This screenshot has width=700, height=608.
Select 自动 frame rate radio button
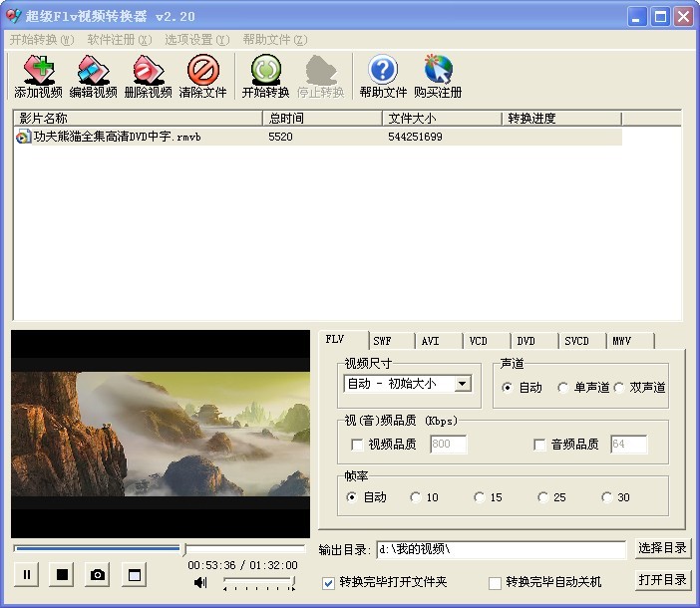[x=351, y=497]
